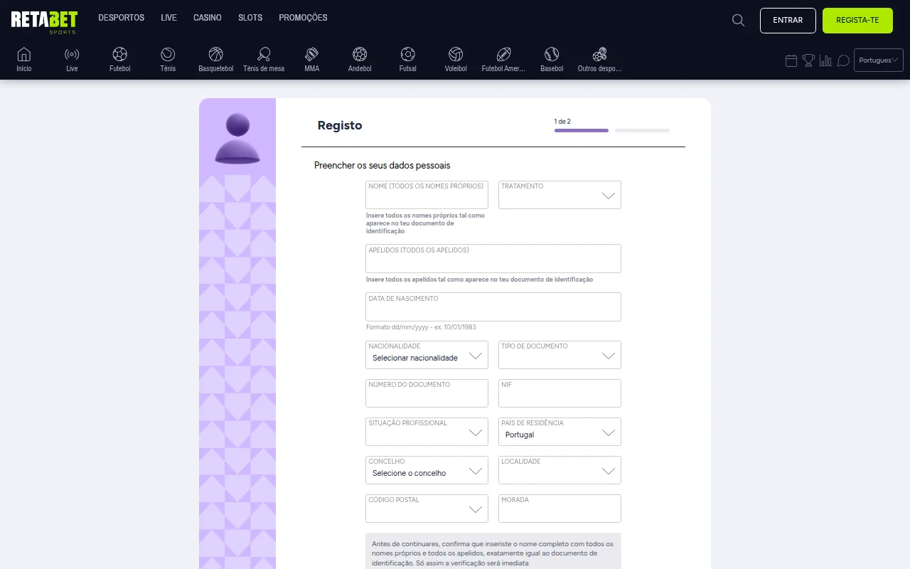
Task: Open the Desportos menu
Action: pos(122,18)
